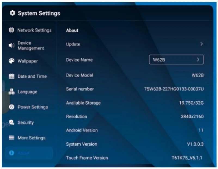Select the Update row label
Image resolution: width=218 pixels, height=169 pixels.
click(x=73, y=44)
